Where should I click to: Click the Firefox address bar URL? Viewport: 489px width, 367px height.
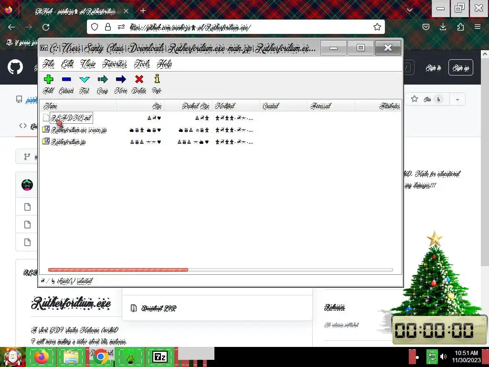pyautogui.click(x=190, y=27)
